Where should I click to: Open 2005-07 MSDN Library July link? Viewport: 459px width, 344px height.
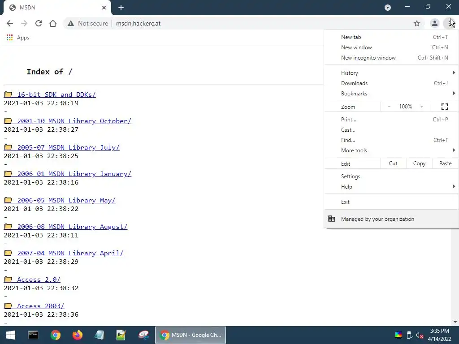click(68, 147)
